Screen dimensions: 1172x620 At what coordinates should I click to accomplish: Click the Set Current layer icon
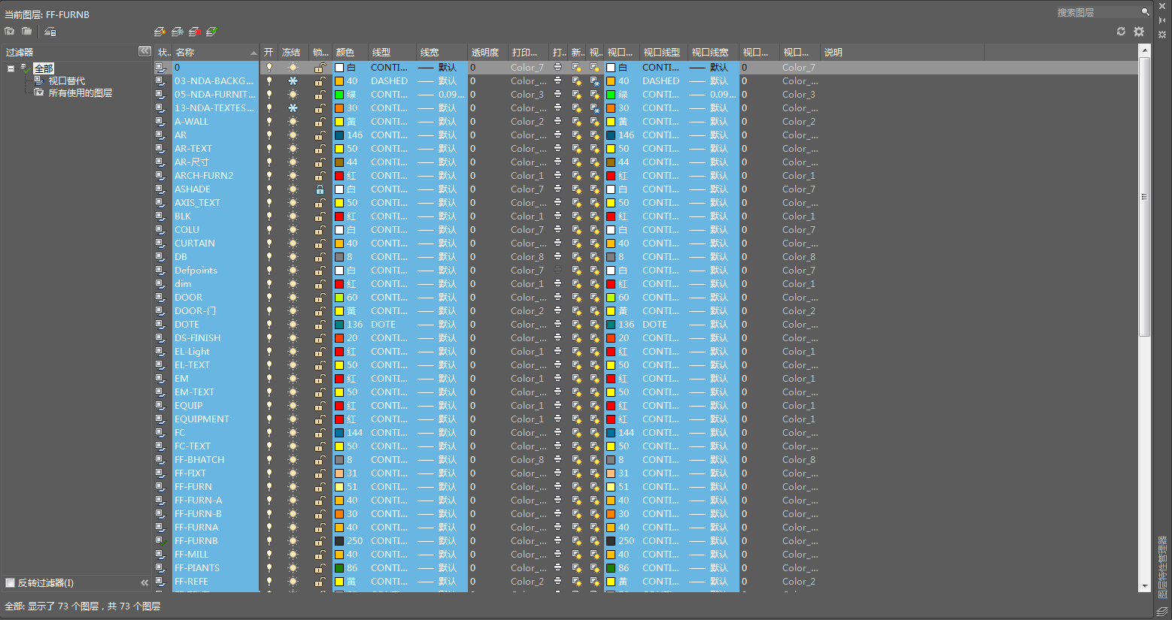click(x=212, y=32)
